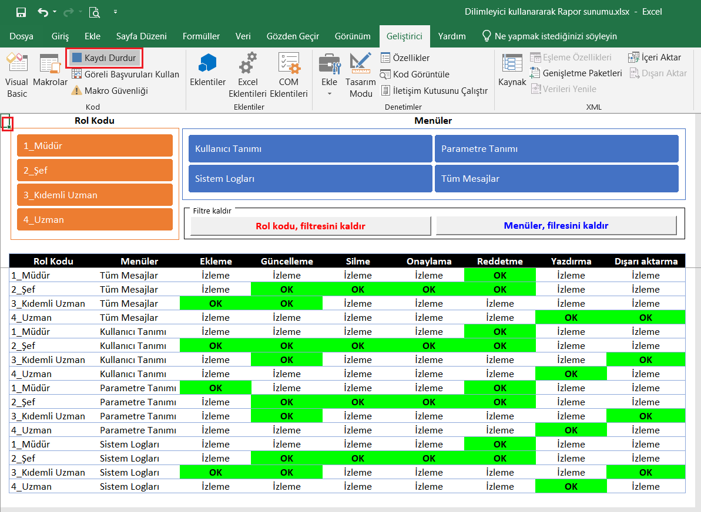The image size is (701, 512).
Task: Select the Onaylama column header
Action: (x=429, y=261)
